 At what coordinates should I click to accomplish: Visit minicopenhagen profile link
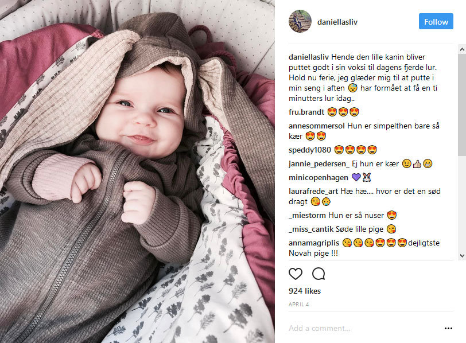click(319, 178)
